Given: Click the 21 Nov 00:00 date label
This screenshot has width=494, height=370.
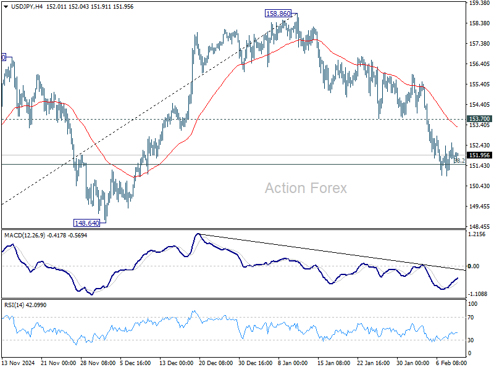Looking at the screenshot, I should point(58,363).
